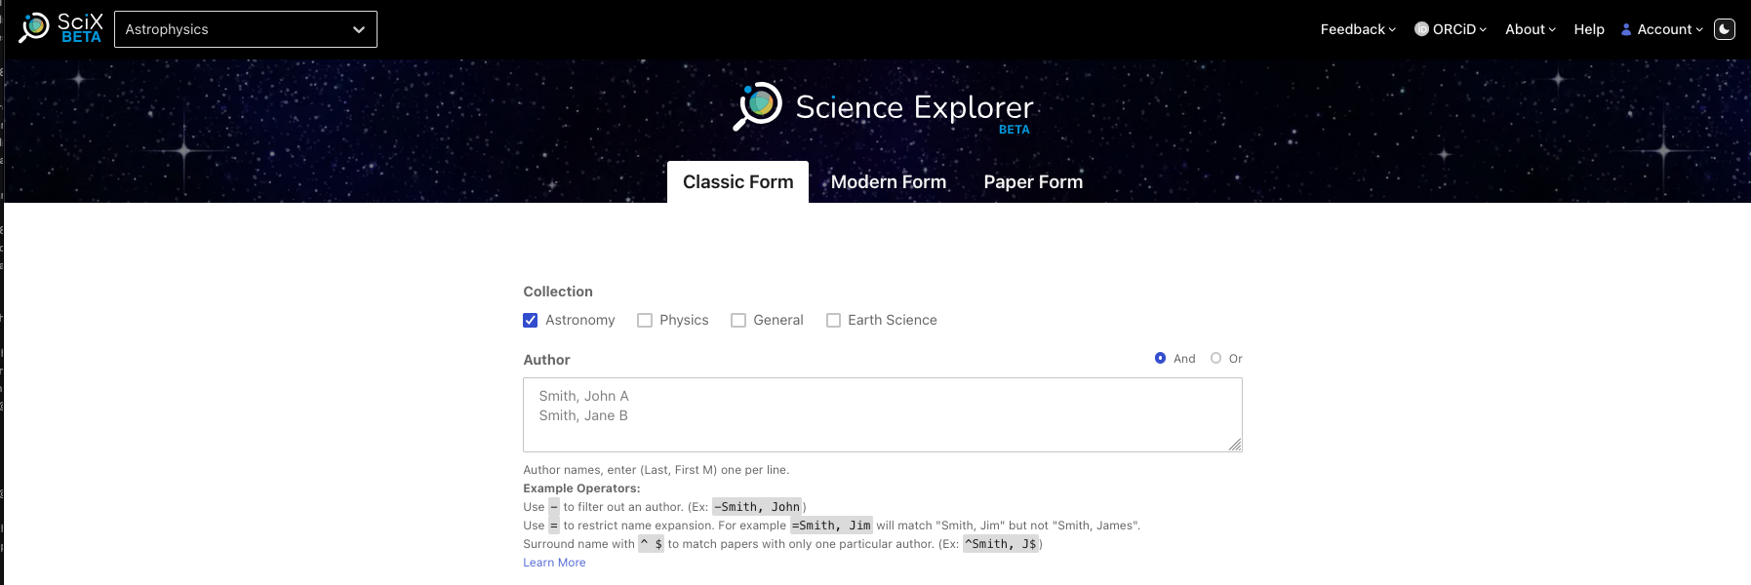Expand the About menu

click(1530, 29)
